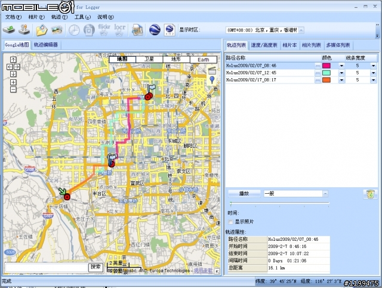Open the 文档(F) menu
The width and height of the screenshot is (382, 288).
13,17
